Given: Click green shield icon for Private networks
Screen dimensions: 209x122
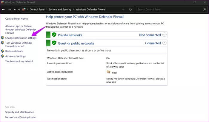Looking at the screenshot, I should tap(54, 35).
